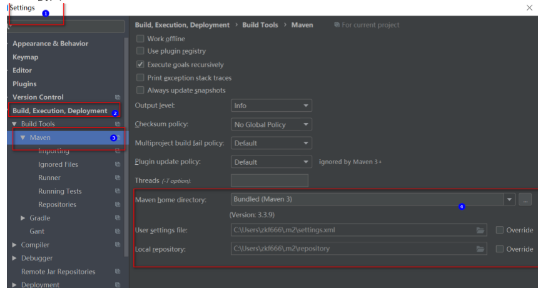This screenshot has height=291, width=543.
Task: Click project-level icon beside Runner
Action: click(x=118, y=177)
